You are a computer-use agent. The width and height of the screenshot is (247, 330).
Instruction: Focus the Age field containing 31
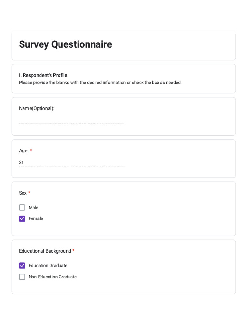pyautogui.click(x=71, y=163)
